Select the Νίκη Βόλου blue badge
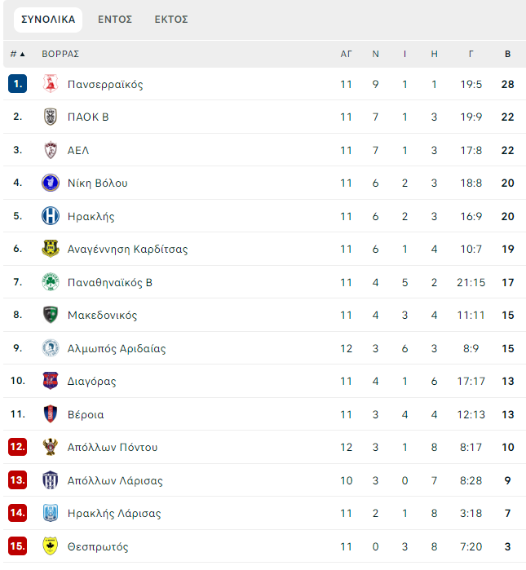 tap(51, 183)
